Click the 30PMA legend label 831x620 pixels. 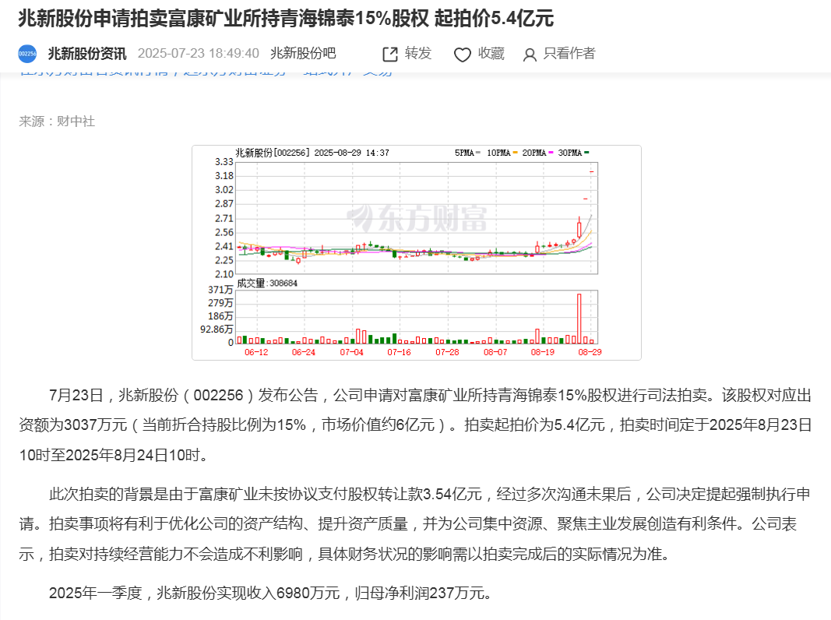pyautogui.click(x=570, y=153)
